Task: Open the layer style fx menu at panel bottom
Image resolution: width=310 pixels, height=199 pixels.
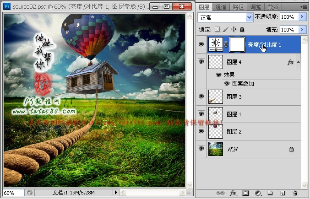Action: pos(234,193)
